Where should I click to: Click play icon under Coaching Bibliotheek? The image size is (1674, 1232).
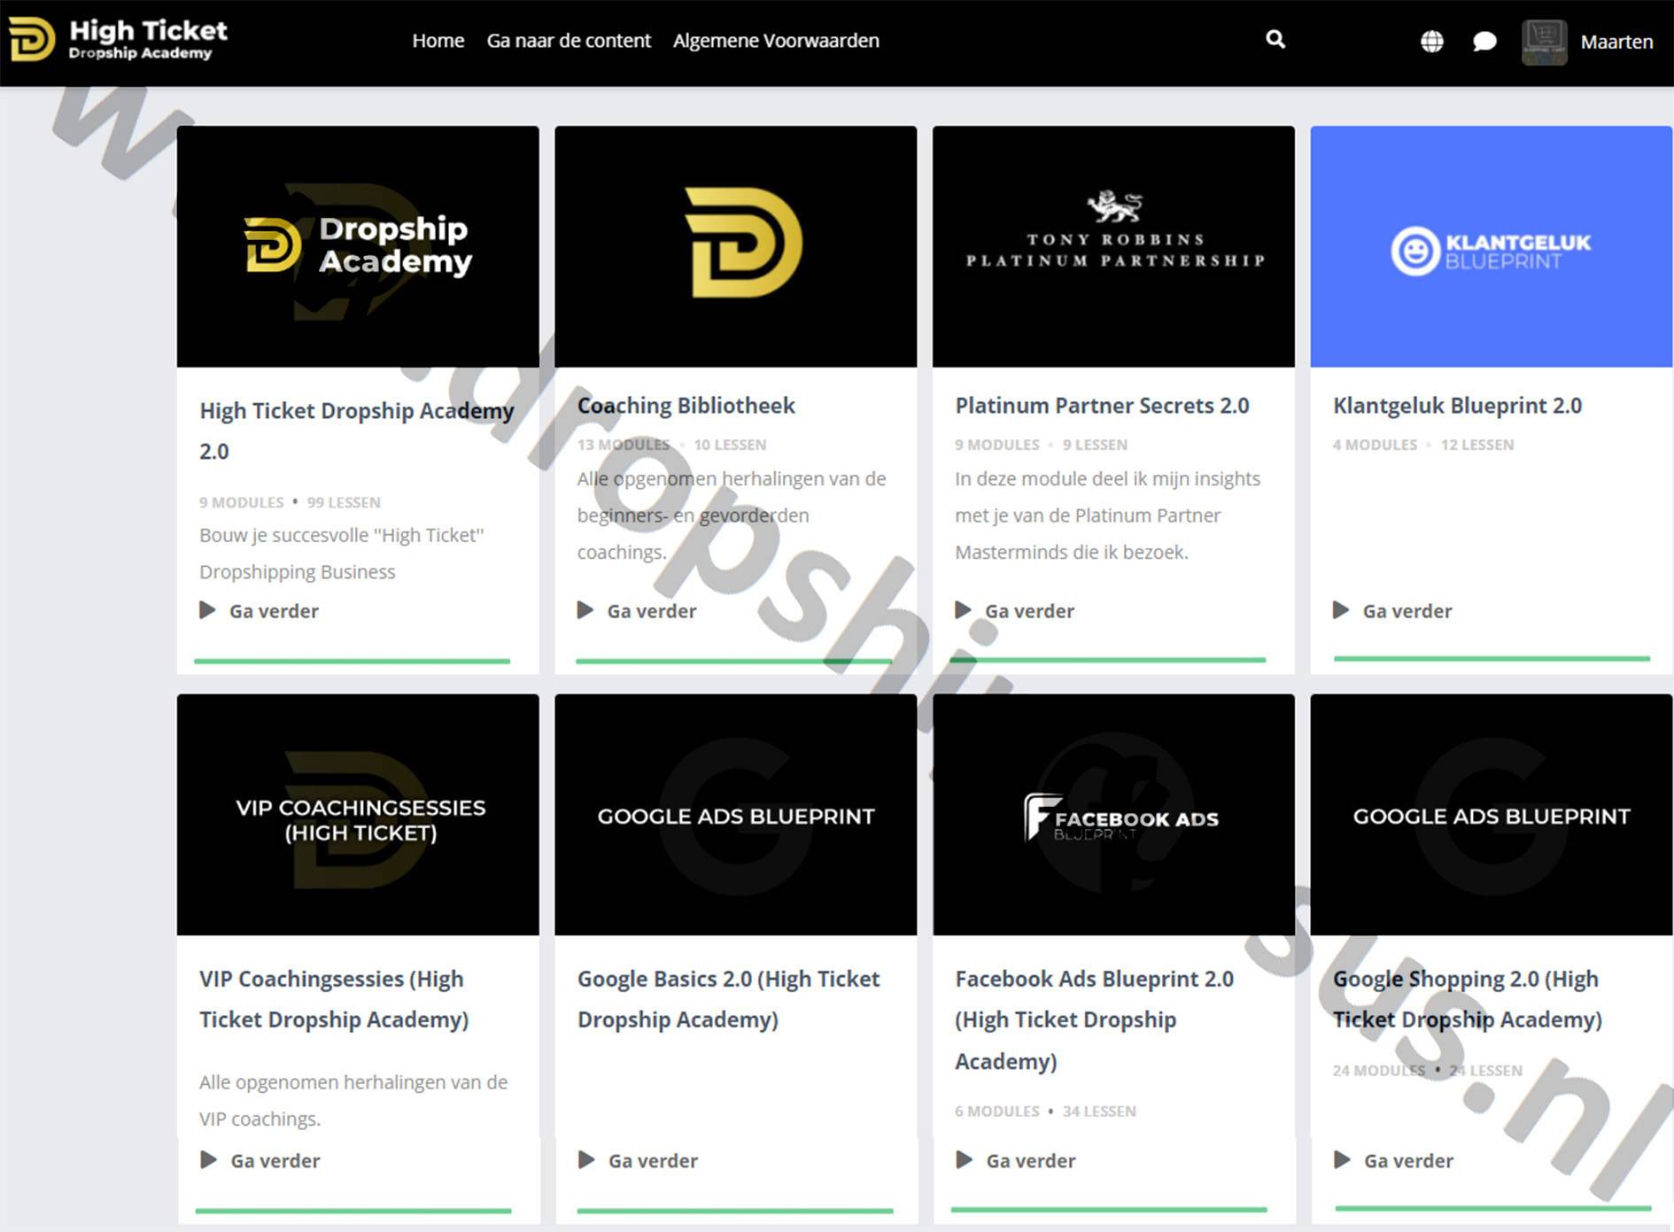585,610
